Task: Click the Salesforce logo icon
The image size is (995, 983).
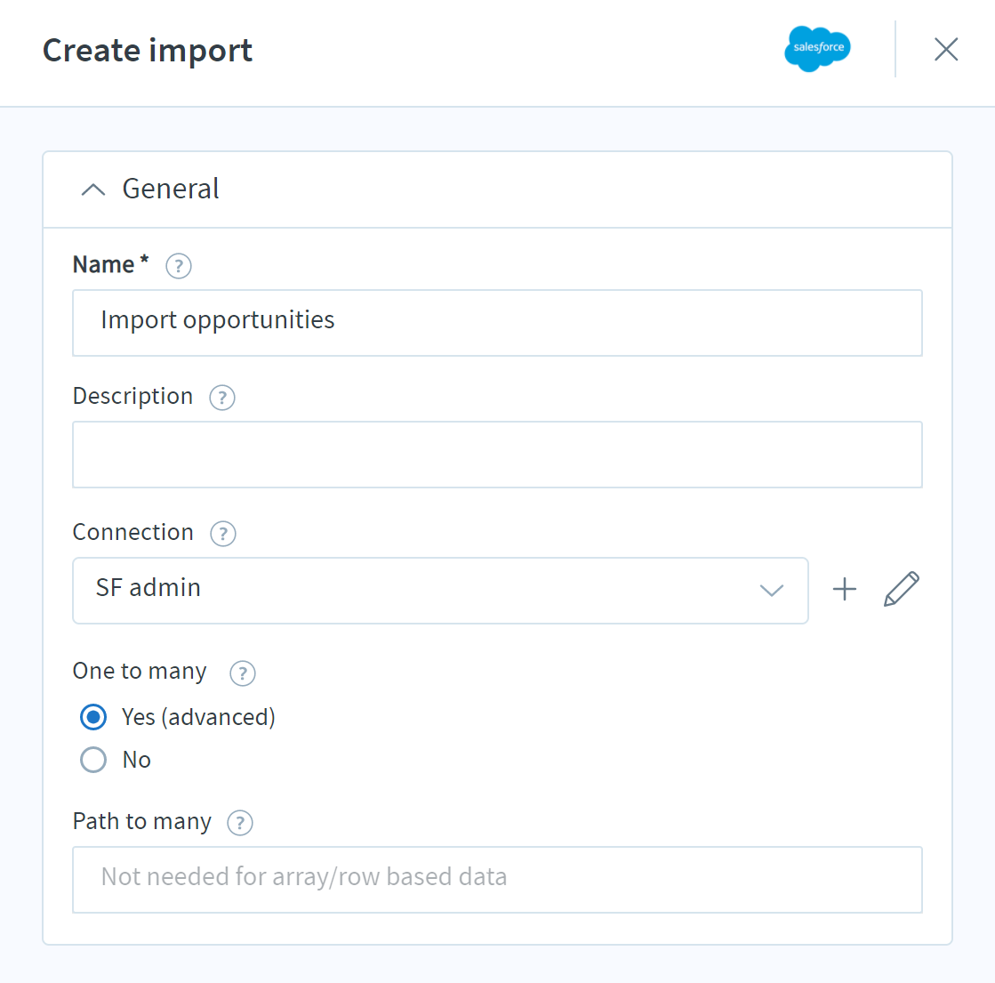Action: pyautogui.click(x=817, y=49)
